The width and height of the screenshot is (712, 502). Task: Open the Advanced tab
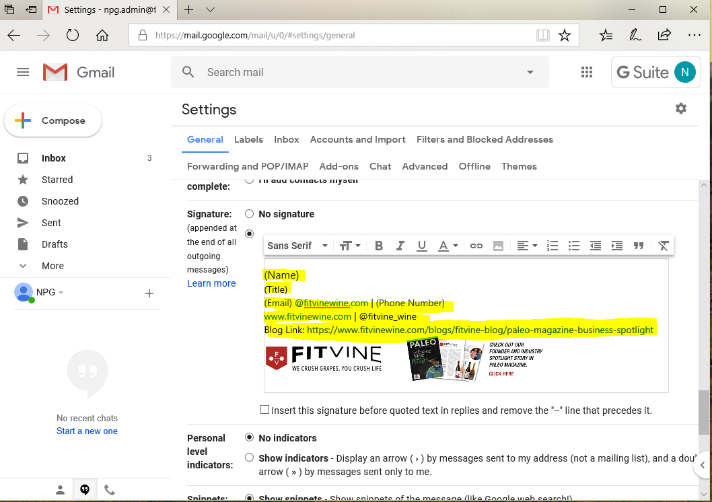point(425,167)
